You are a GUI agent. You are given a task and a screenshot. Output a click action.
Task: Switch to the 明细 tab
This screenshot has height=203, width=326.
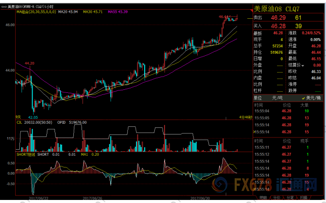[263, 198]
